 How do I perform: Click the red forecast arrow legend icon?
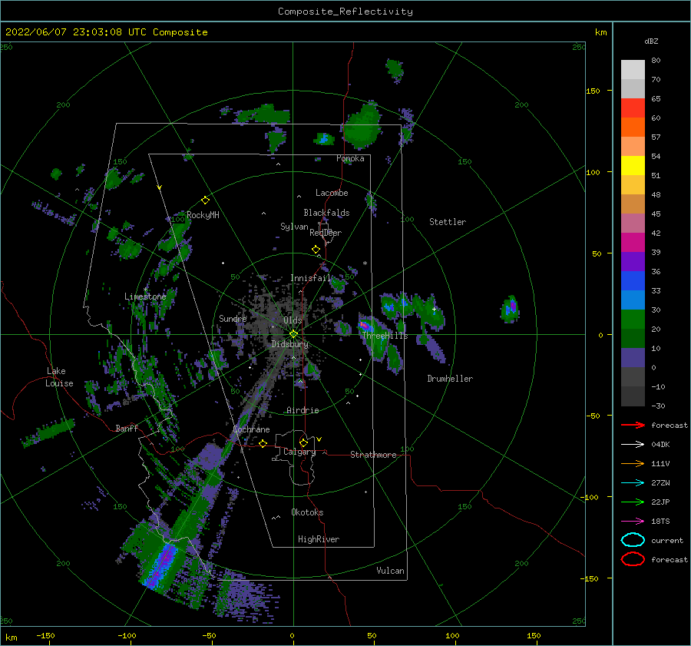pyautogui.click(x=633, y=425)
